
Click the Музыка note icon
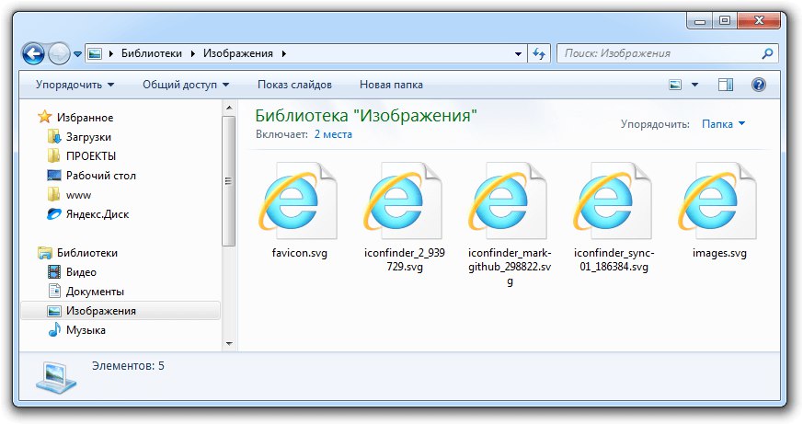pos(54,330)
